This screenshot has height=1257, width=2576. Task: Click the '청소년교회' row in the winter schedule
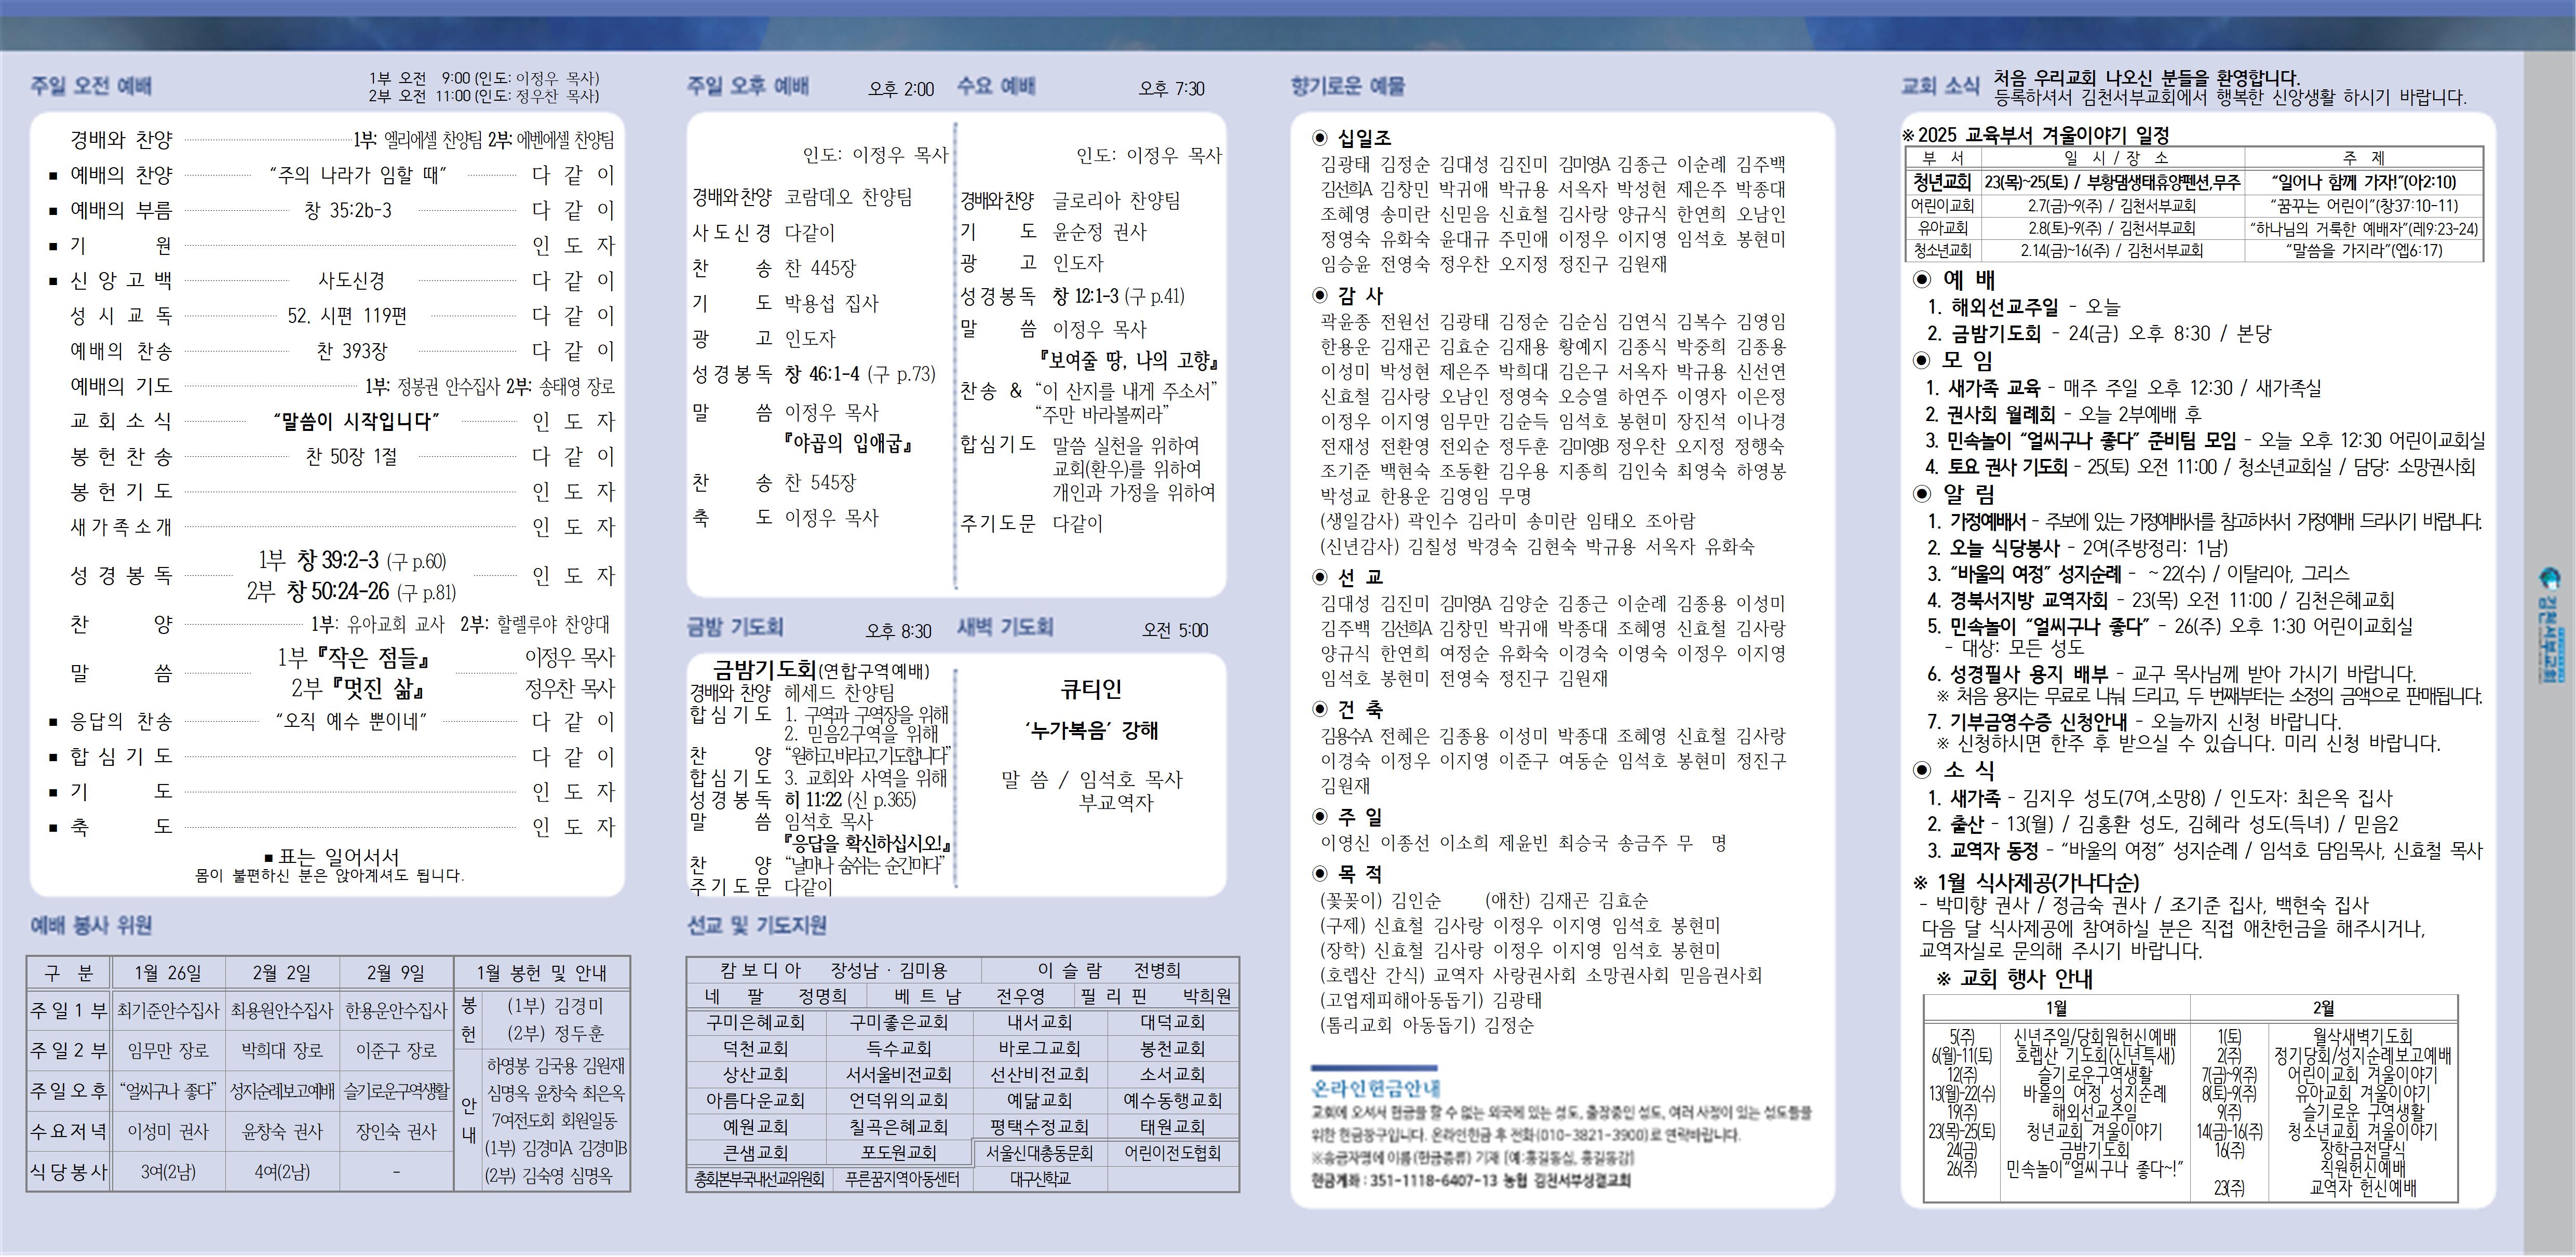point(2194,250)
